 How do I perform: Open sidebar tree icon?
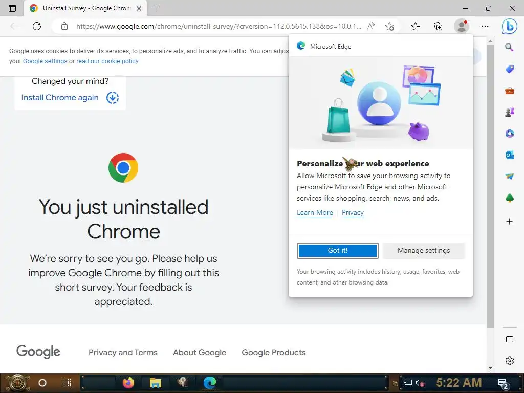coord(509,198)
